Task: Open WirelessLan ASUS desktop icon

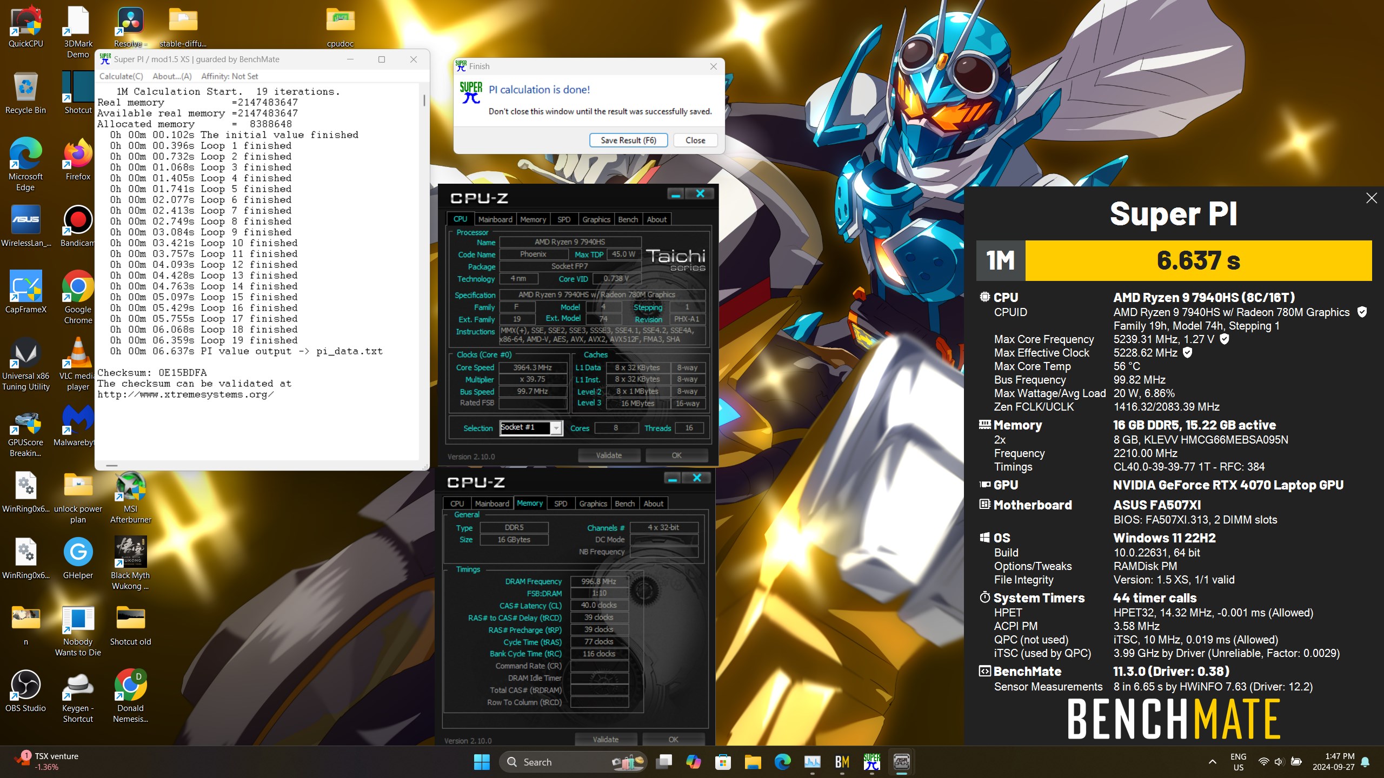Action: (25, 226)
